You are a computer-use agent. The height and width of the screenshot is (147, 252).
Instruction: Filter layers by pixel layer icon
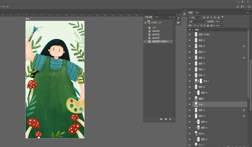coord(204,17)
